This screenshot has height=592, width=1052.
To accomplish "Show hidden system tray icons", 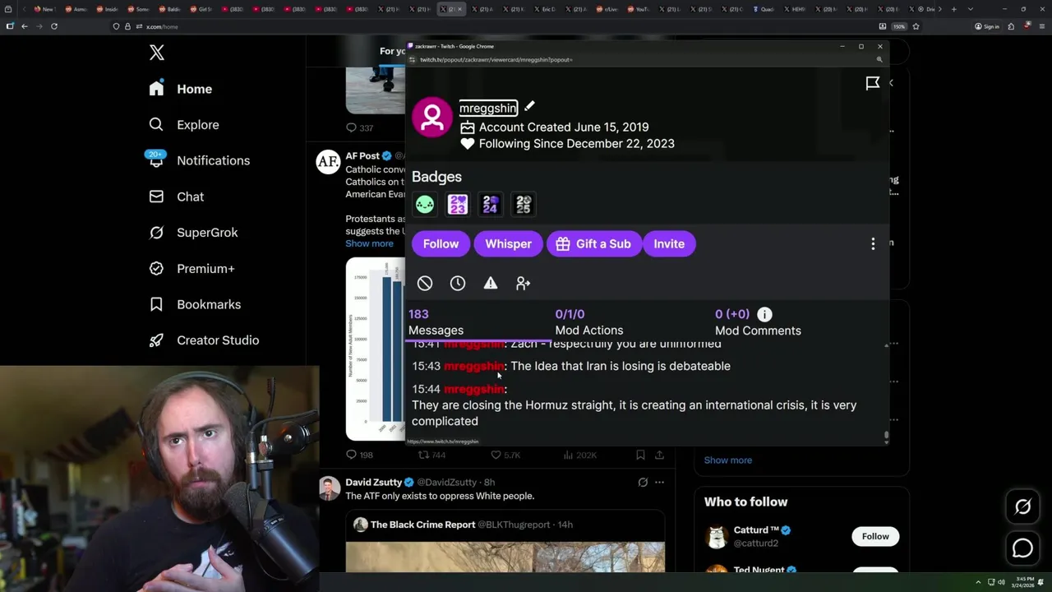I will tap(978, 582).
